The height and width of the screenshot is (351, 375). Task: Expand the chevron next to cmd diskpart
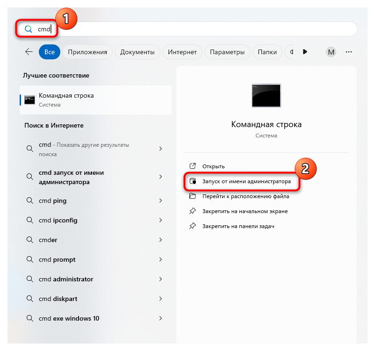161,298
